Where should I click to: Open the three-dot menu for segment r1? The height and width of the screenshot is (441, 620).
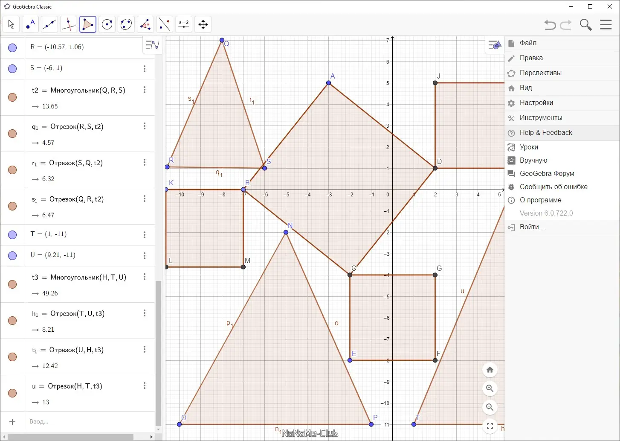[x=145, y=162]
